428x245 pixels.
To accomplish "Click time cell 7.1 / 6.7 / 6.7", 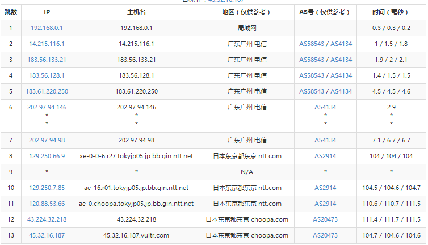I will pyautogui.click(x=391, y=140).
